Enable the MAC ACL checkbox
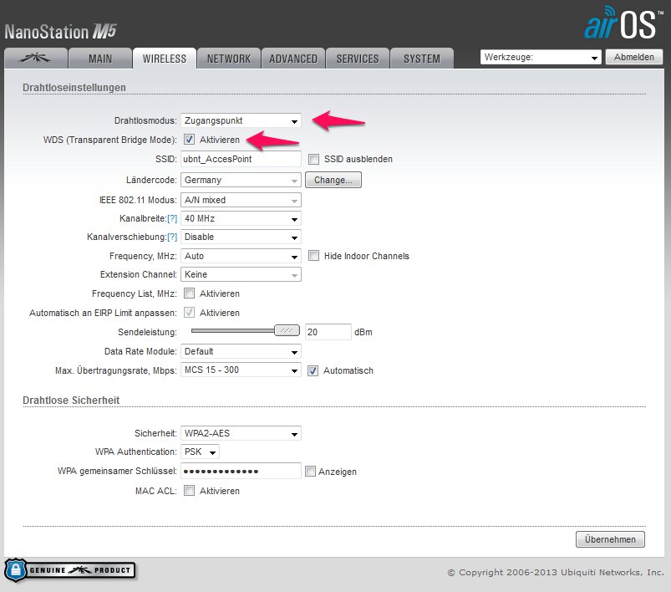 pos(189,491)
